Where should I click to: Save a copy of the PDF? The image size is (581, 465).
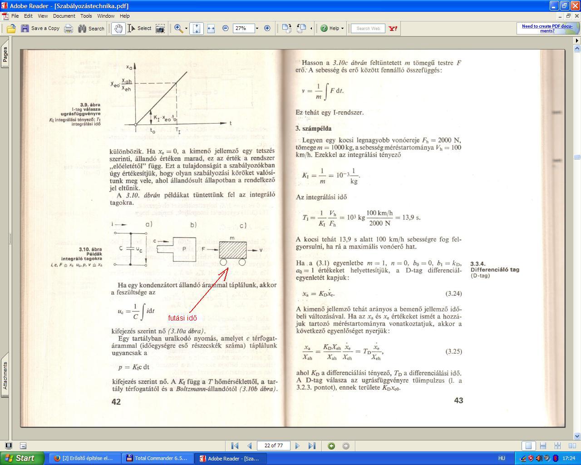click(x=40, y=28)
